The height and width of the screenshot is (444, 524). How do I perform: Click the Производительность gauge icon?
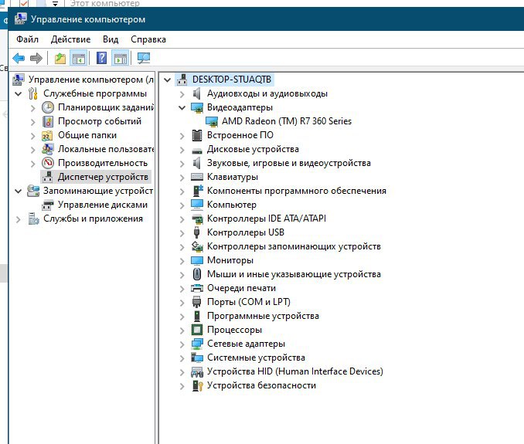(x=48, y=163)
